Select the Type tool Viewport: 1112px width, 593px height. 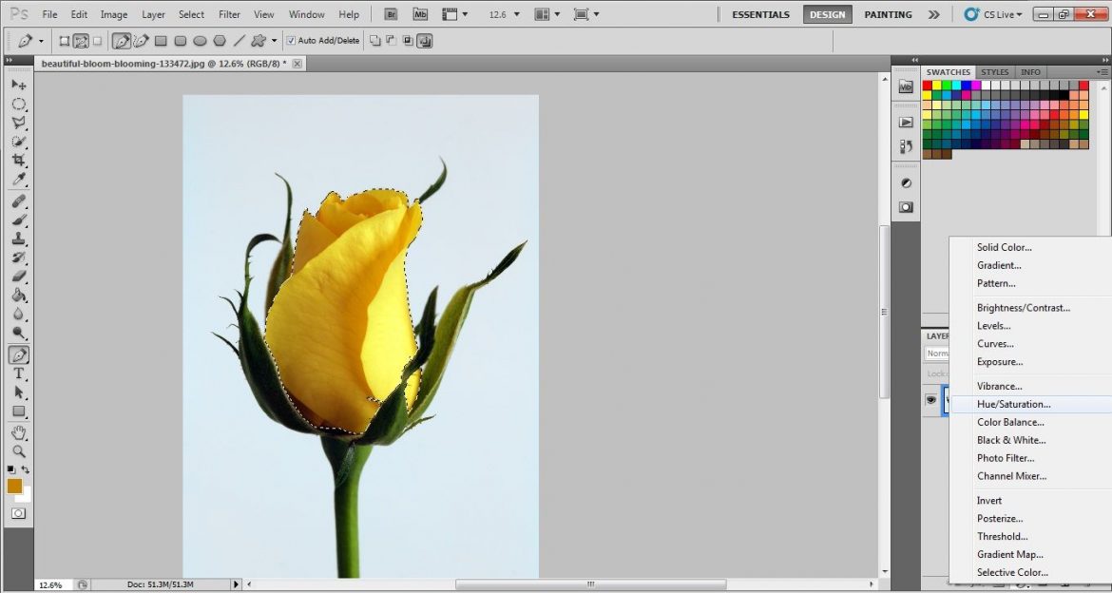(18, 373)
